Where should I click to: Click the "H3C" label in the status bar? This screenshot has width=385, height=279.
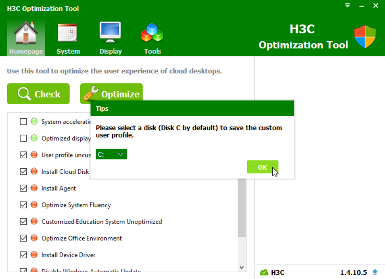tap(277, 272)
